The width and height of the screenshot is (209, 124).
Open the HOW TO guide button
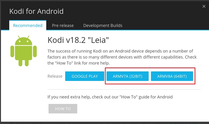pyautogui.click(x=63, y=109)
